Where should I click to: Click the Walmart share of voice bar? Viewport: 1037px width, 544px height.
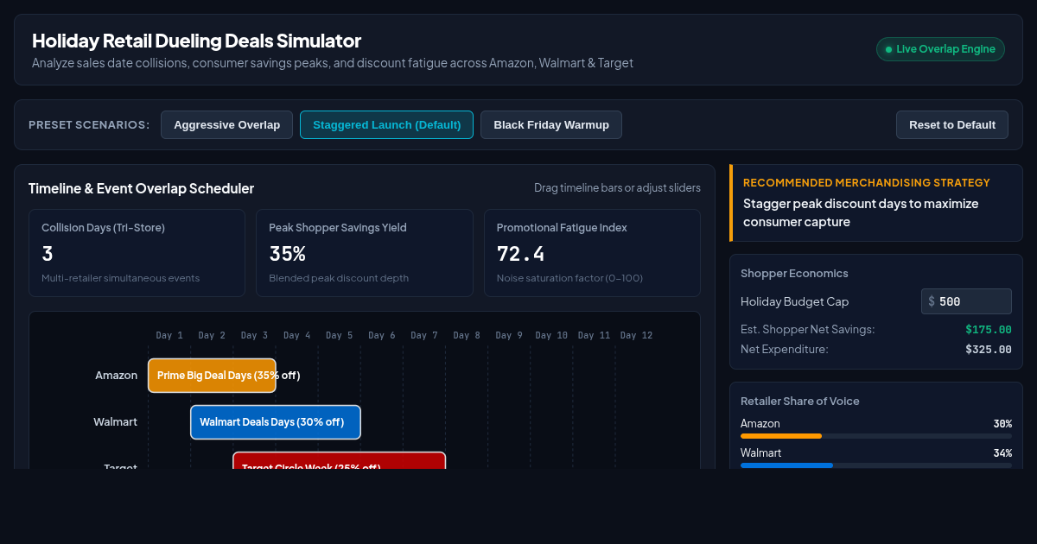tap(876, 465)
